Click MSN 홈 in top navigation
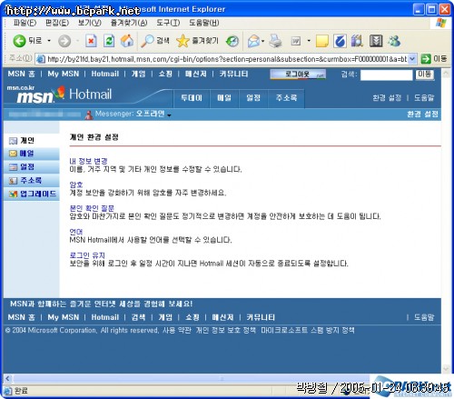 [x=21, y=75]
